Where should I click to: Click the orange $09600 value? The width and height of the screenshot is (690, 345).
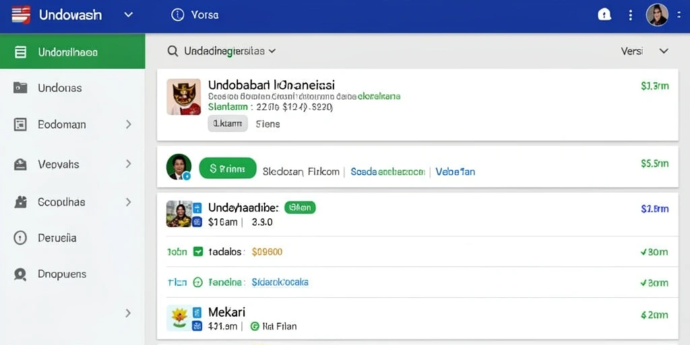click(267, 252)
